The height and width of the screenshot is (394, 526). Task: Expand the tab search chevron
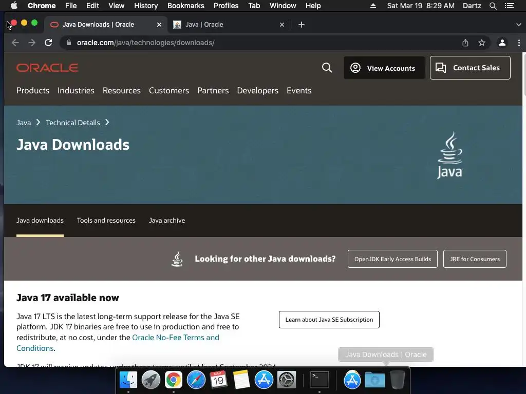[518, 25]
